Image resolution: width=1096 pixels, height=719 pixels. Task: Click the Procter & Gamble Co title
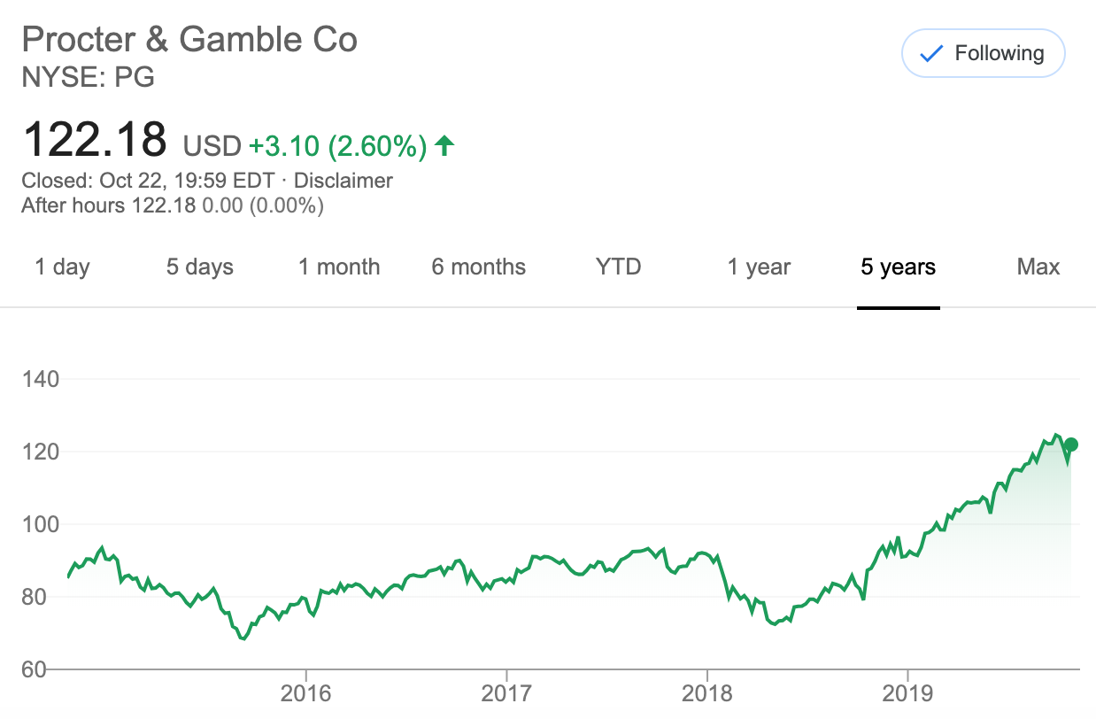pyautogui.click(x=189, y=41)
